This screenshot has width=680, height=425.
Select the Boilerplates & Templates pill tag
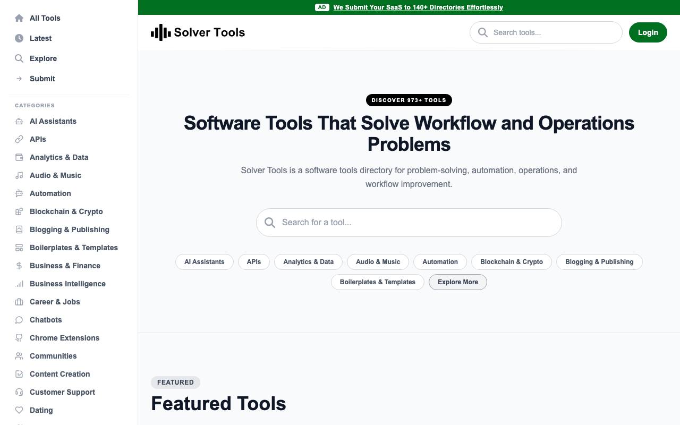coord(378,282)
